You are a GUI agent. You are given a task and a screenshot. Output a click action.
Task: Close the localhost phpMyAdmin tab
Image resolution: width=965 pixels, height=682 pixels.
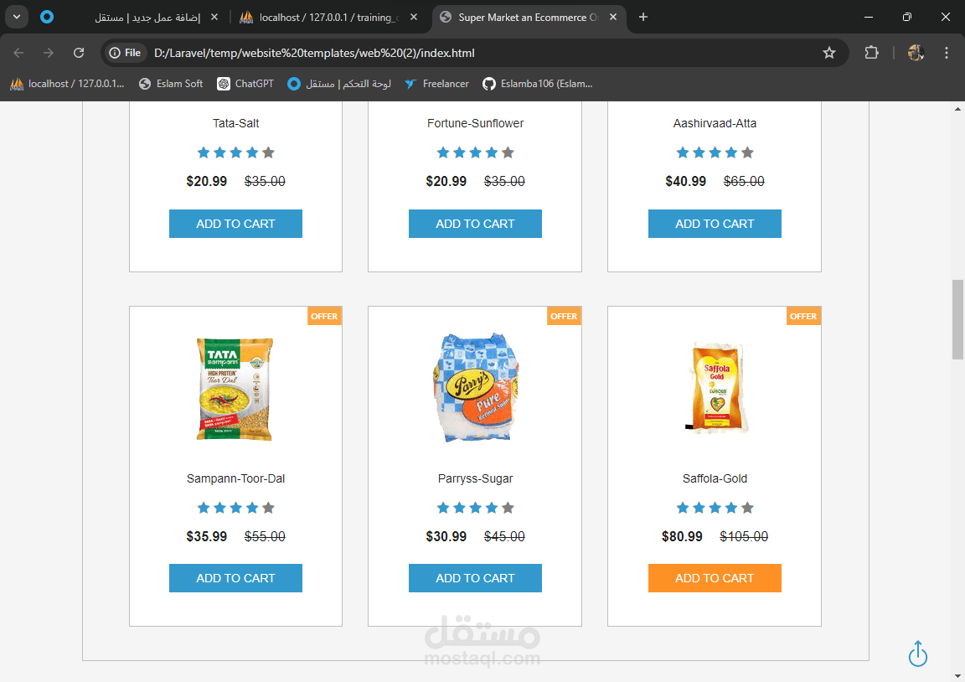[x=414, y=18]
